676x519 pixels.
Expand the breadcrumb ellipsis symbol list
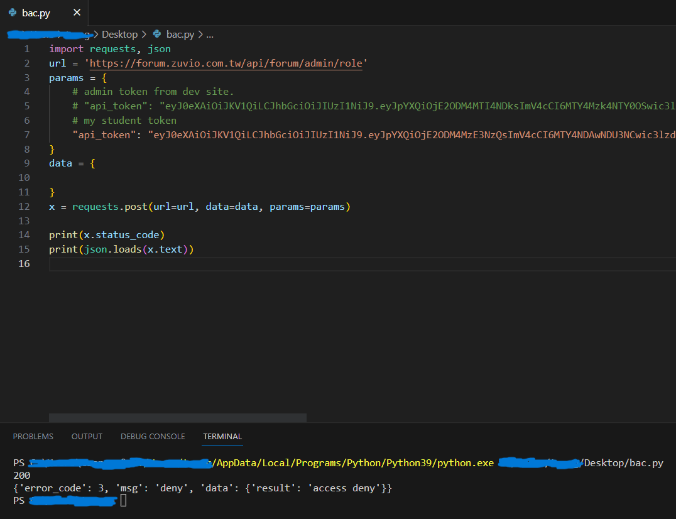coord(210,35)
